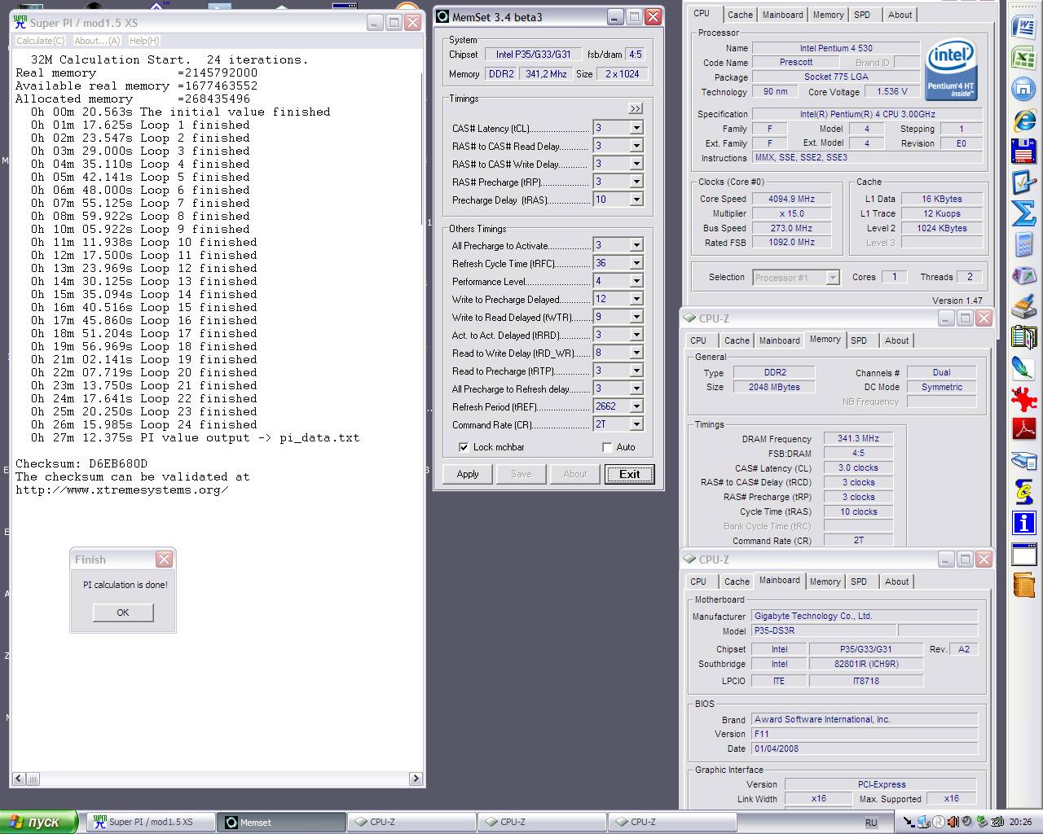
Task: Click the blue Sigma icon in the side bar
Action: tap(1023, 213)
